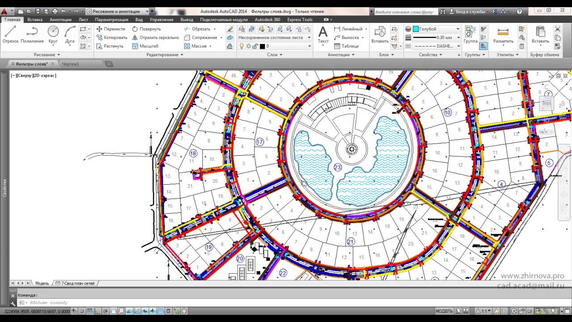The image size is (572, 322).
Task: Click the Вставить clipboard paste icon
Action: pyautogui.click(x=540, y=31)
